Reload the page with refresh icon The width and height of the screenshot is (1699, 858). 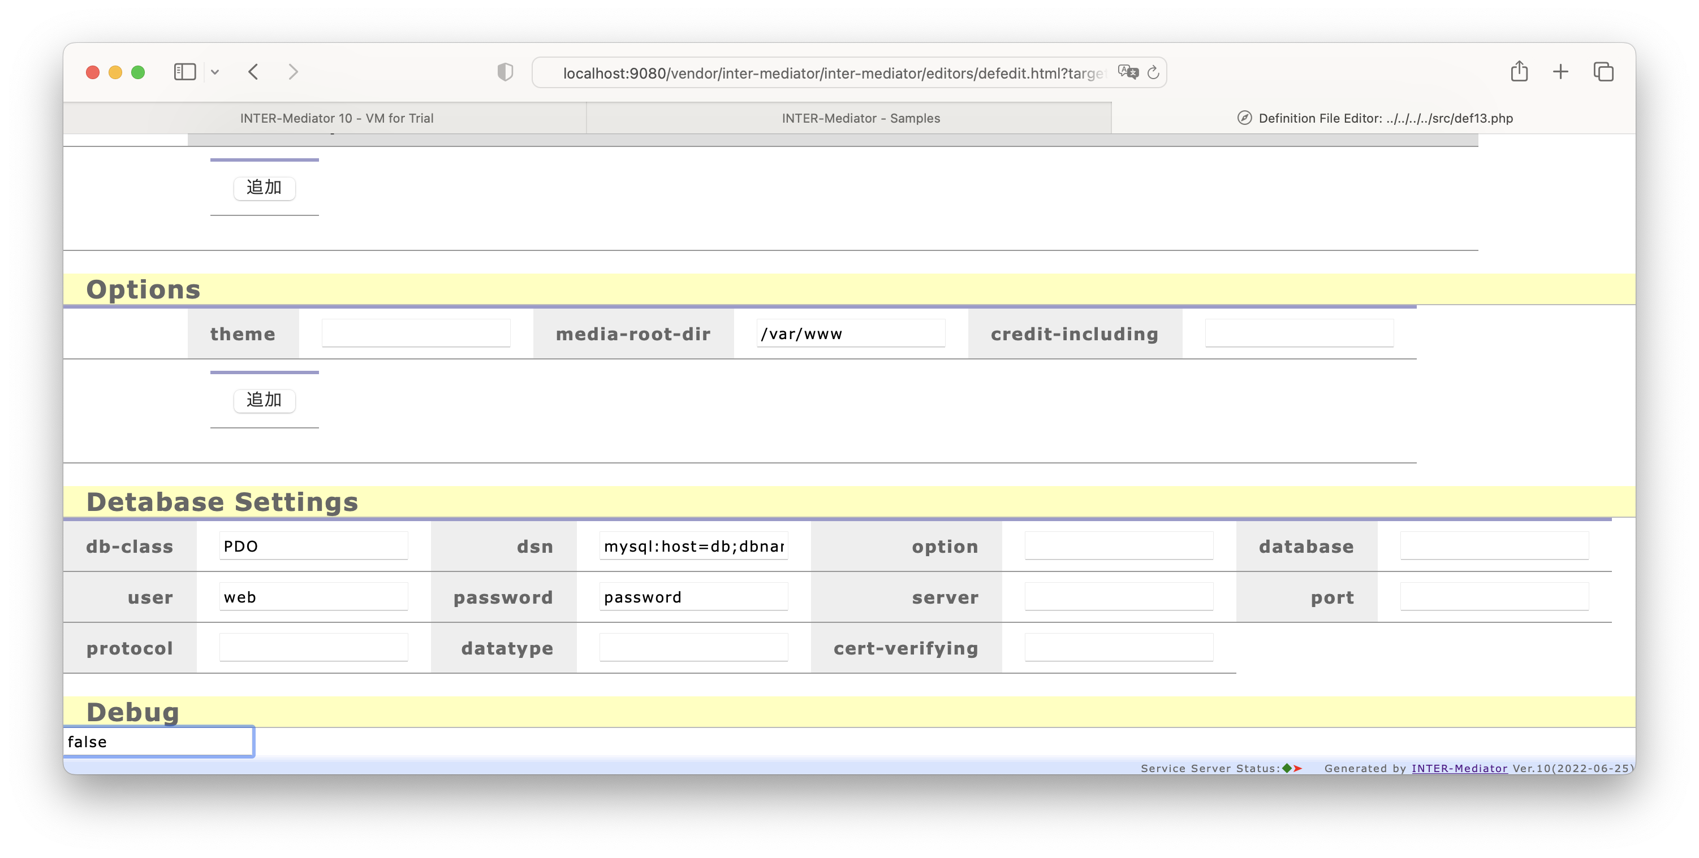tap(1153, 72)
